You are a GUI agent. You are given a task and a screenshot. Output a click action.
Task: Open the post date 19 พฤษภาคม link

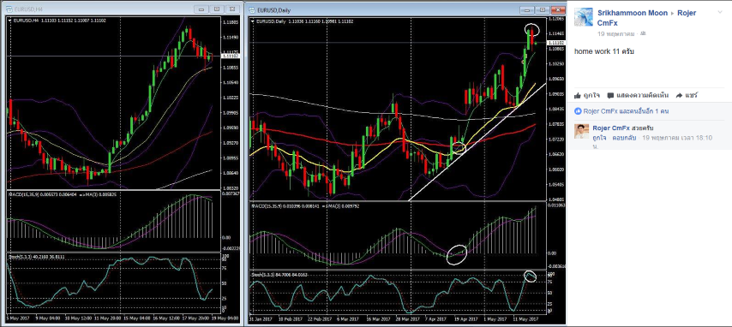pyautogui.click(x=615, y=34)
